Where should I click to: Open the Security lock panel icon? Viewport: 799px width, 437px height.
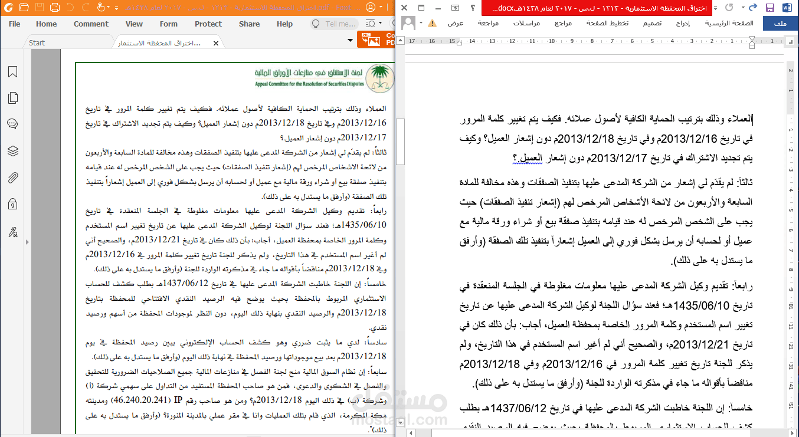[x=12, y=205]
